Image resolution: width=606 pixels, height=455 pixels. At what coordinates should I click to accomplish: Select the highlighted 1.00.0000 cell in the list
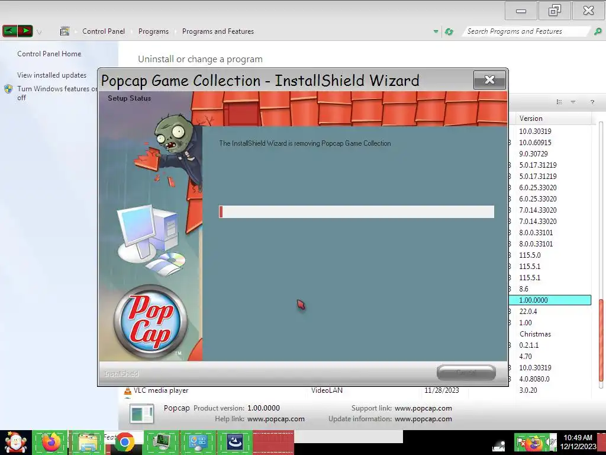550,300
